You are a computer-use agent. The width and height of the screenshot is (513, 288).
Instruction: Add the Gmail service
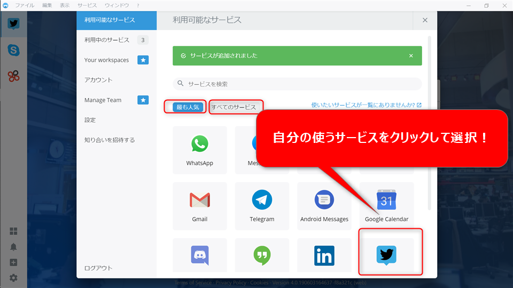(x=199, y=206)
